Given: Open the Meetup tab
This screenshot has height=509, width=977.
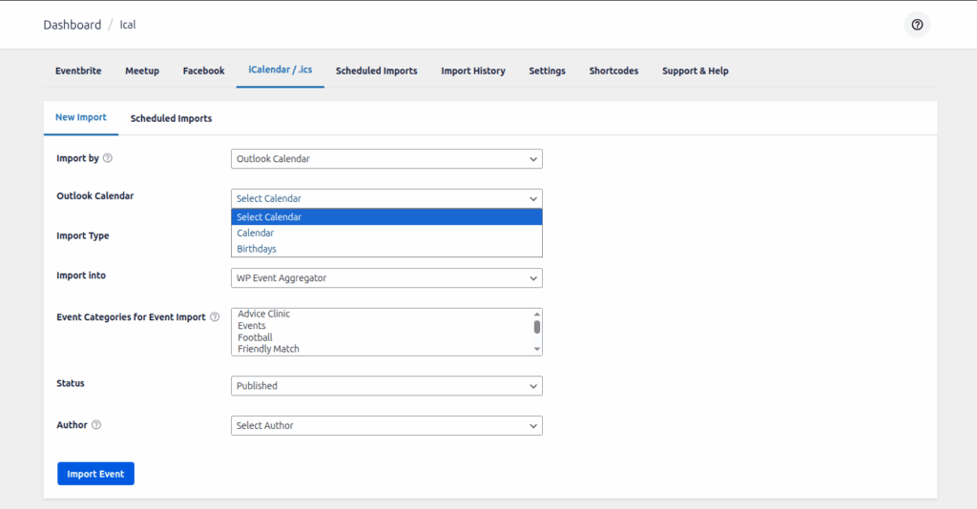Looking at the screenshot, I should pyautogui.click(x=142, y=71).
